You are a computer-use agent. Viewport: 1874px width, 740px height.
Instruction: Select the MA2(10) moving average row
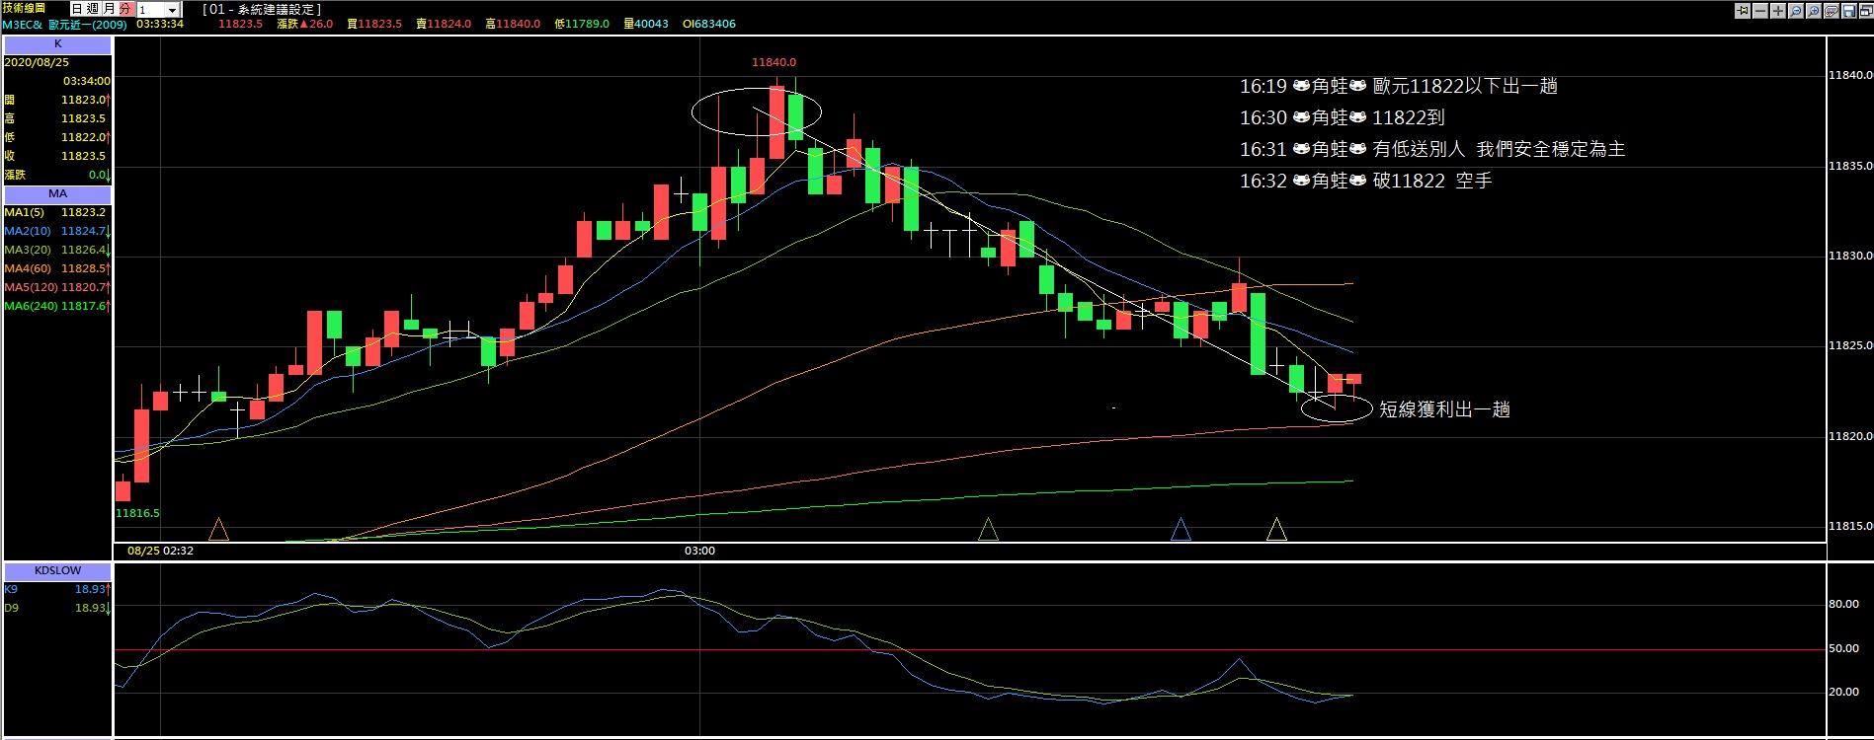(x=57, y=231)
